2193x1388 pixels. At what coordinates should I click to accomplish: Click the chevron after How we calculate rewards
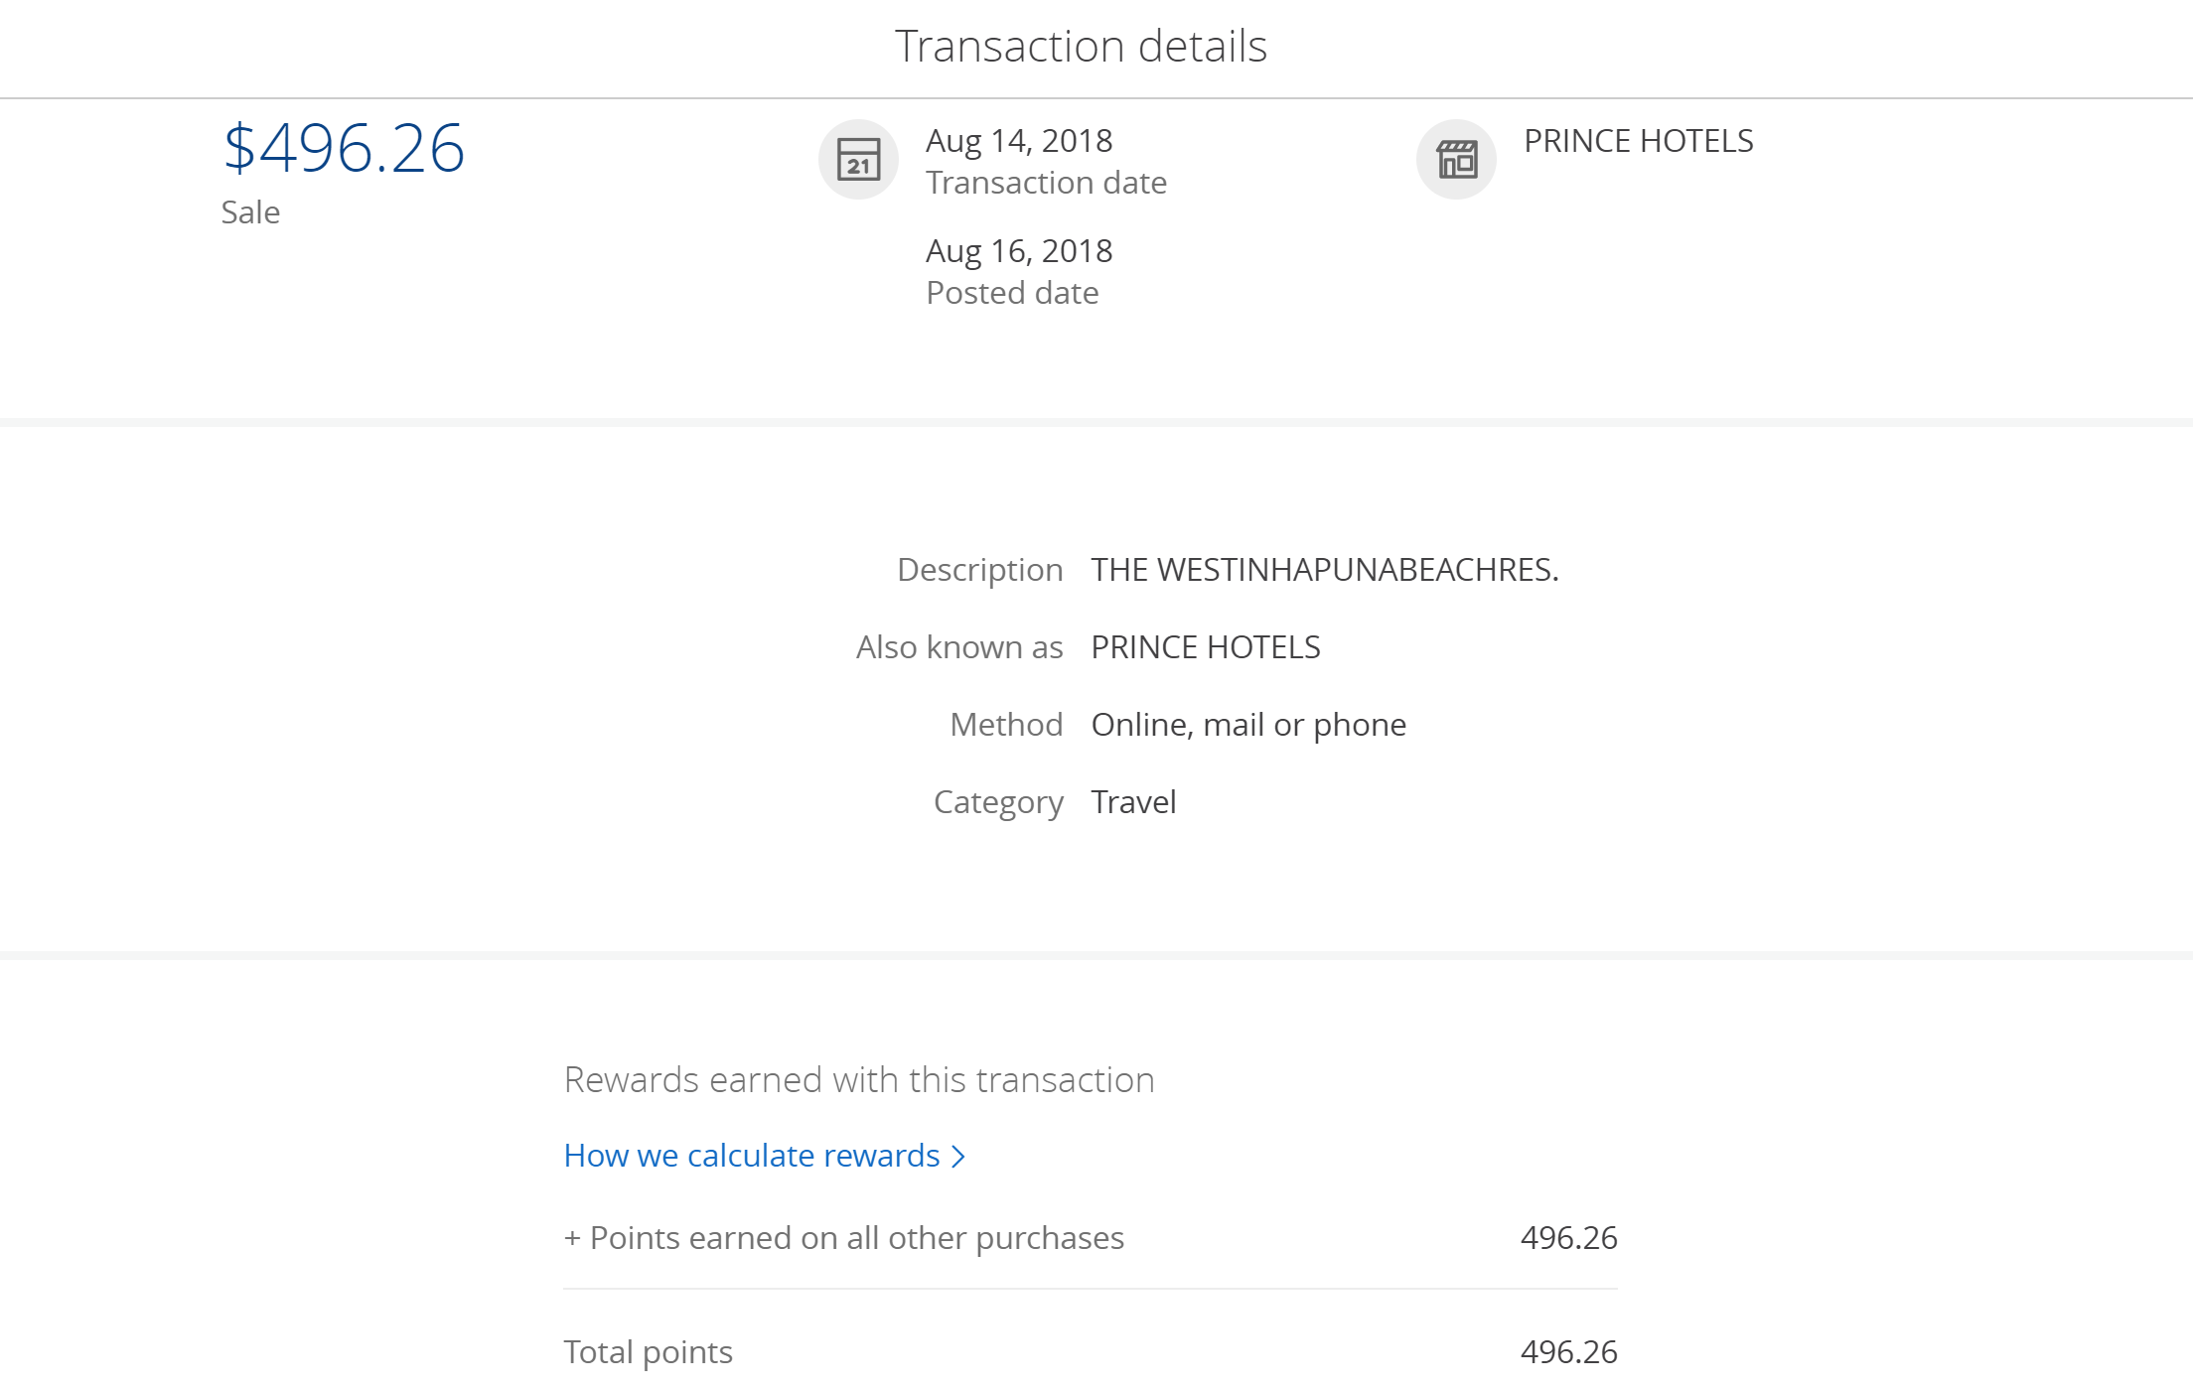pyautogui.click(x=957, y=1157)
